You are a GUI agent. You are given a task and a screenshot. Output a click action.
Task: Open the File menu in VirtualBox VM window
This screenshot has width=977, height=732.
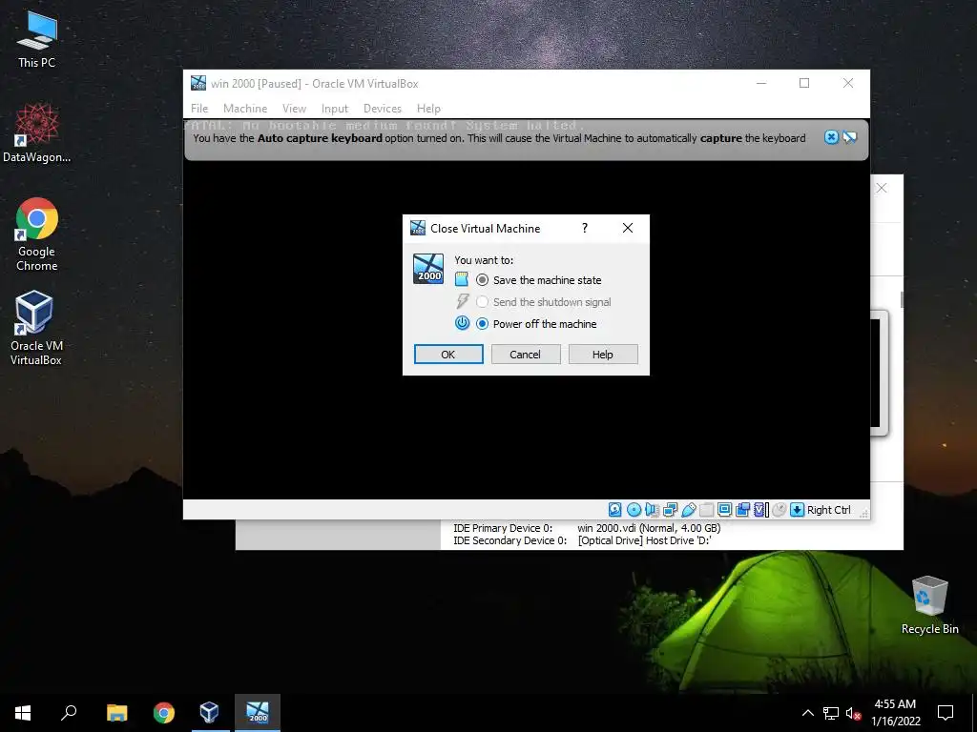tap(199, 109)
